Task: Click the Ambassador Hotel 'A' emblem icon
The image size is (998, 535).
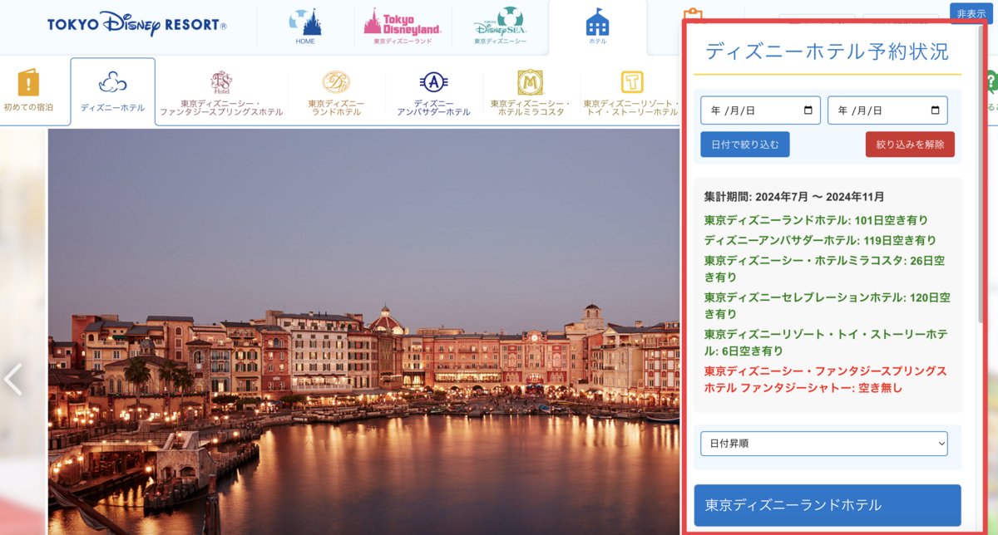Action: [x=433, y=81]
